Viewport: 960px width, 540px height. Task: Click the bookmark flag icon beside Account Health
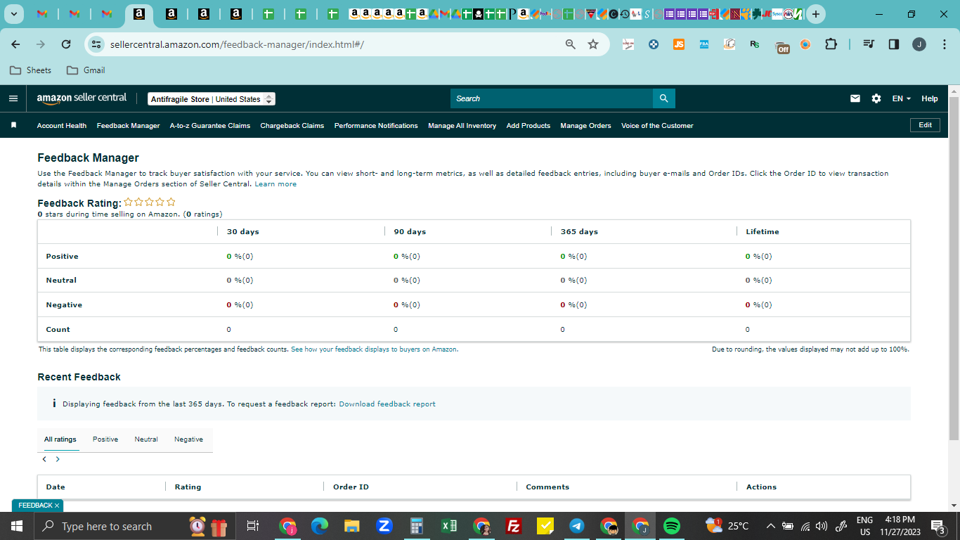pyautogui.click(x=13, y=125)
